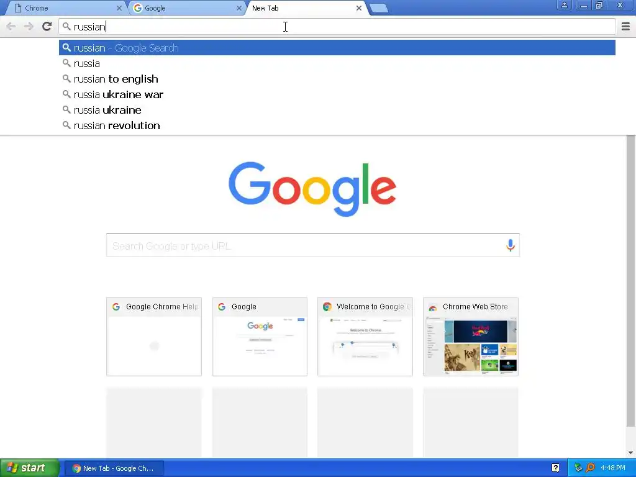Screen dimensions: 636x477
Task: Click the address bar containing russian
Action: point(337,27)
